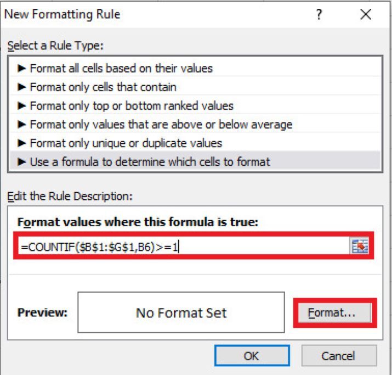Click the 'No Format Set' preview box
The height and width of the screenshot is (375, 392).
click(x=181, y=313)
